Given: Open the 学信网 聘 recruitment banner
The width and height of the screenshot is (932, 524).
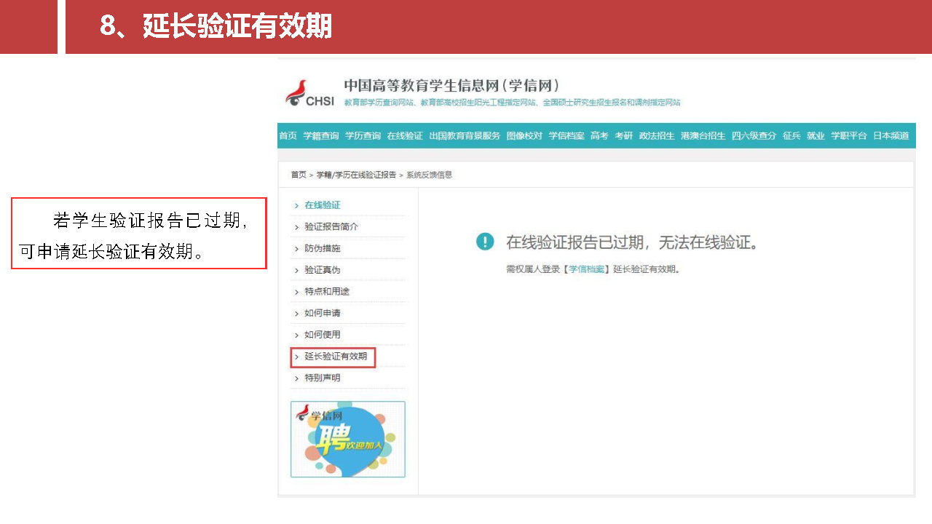Looking at the screenshot, I should [x=348, y=440].
